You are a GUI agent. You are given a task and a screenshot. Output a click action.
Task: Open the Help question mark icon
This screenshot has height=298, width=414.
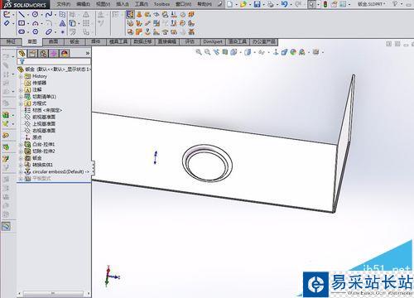(395, 4)
